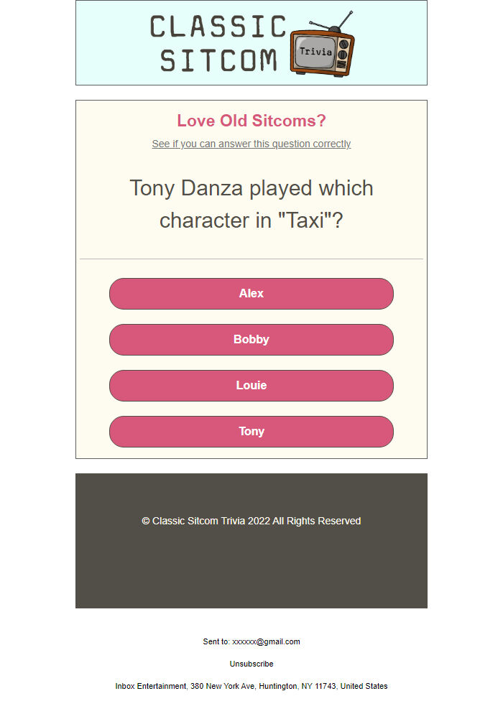Click the "CLASSIC" word in the logo
This screenshot has width=503, height=719.
pos(218,27)
